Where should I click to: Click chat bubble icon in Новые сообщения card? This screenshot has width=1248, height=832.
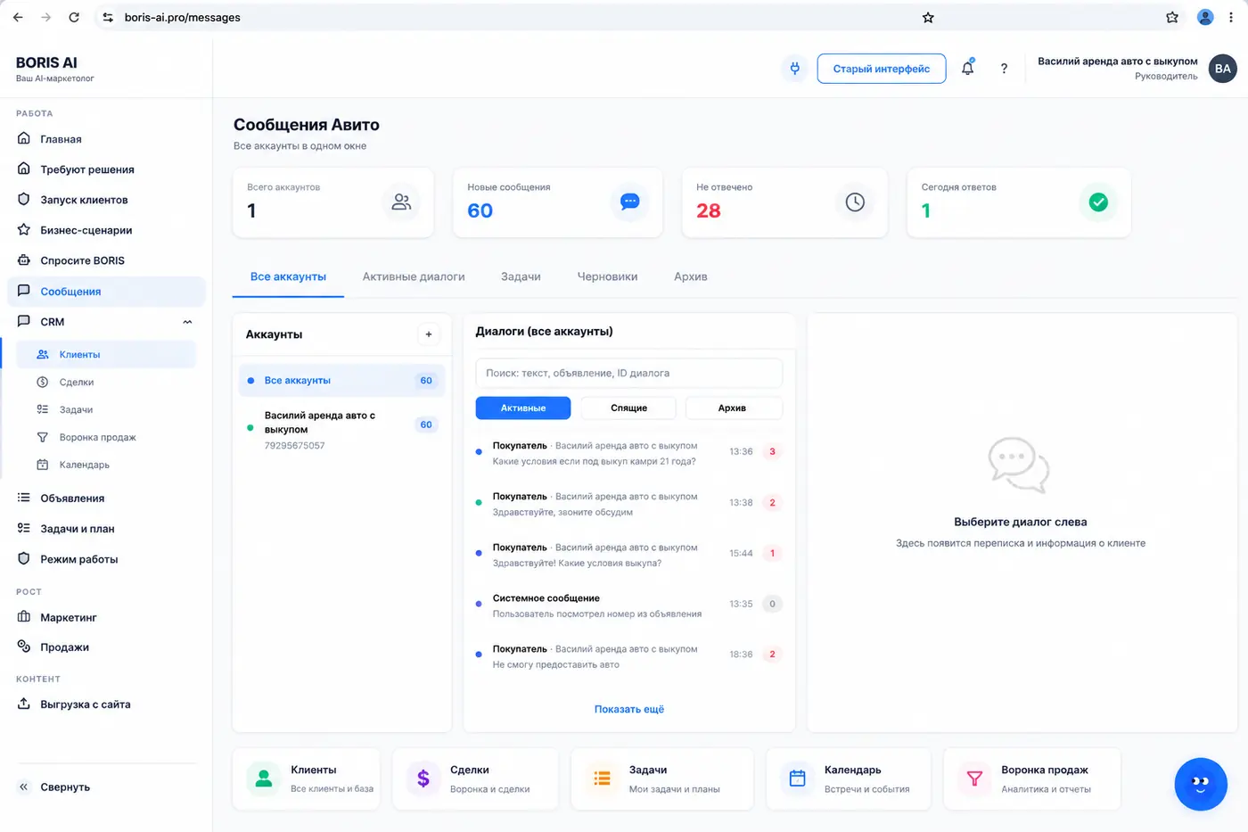(x=629, y=202)
